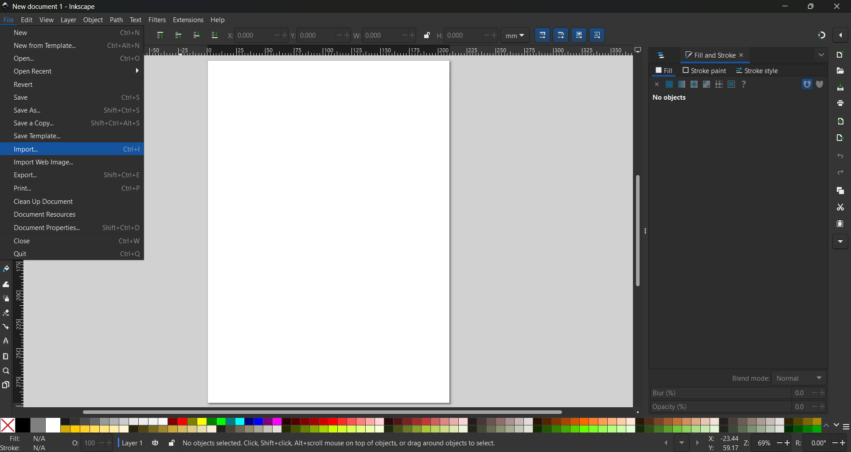The height and width of the screenshot is (452, 851).
Task: Open the palette options hamburger menu
Action: click(x=846, y=427)
